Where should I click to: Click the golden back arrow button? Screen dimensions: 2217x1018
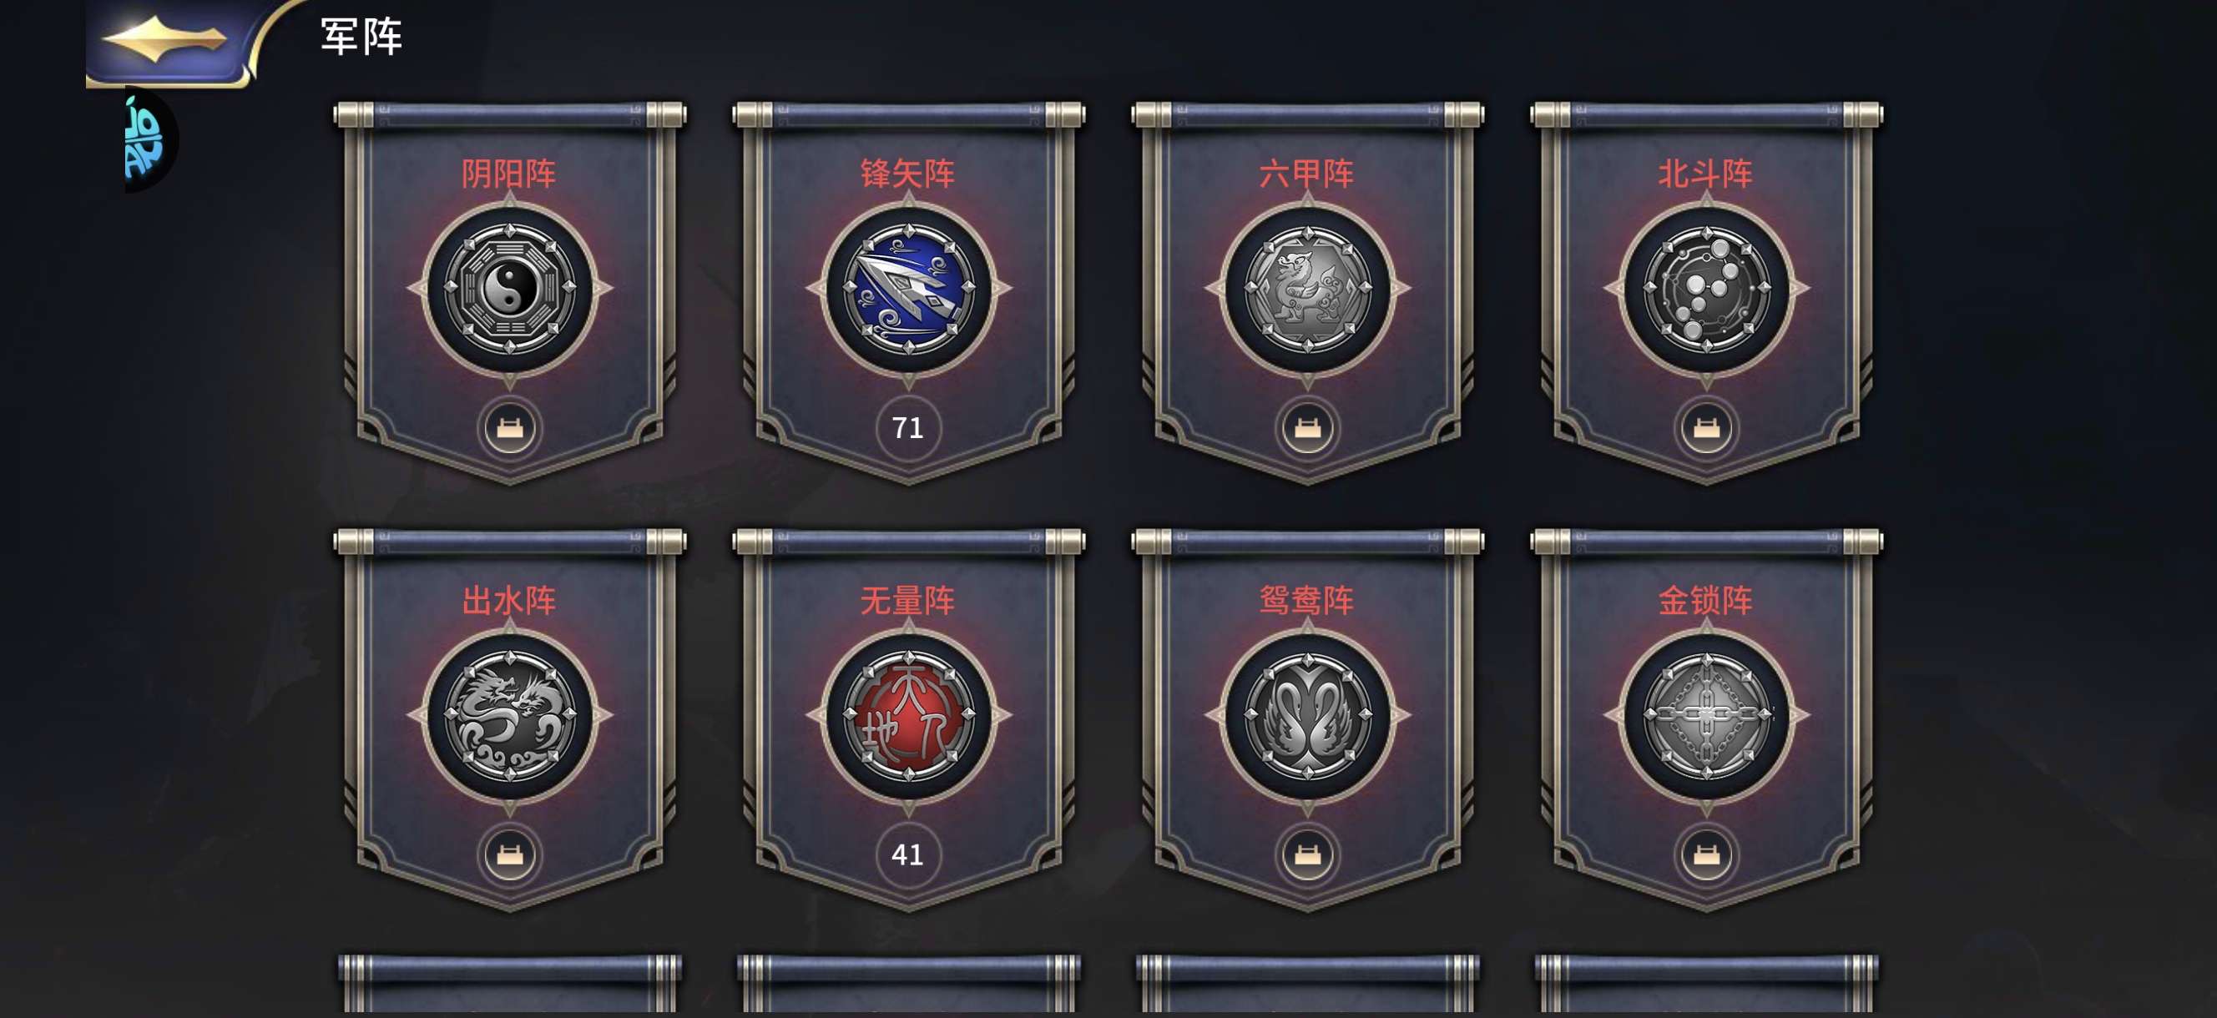pos(164,39)
